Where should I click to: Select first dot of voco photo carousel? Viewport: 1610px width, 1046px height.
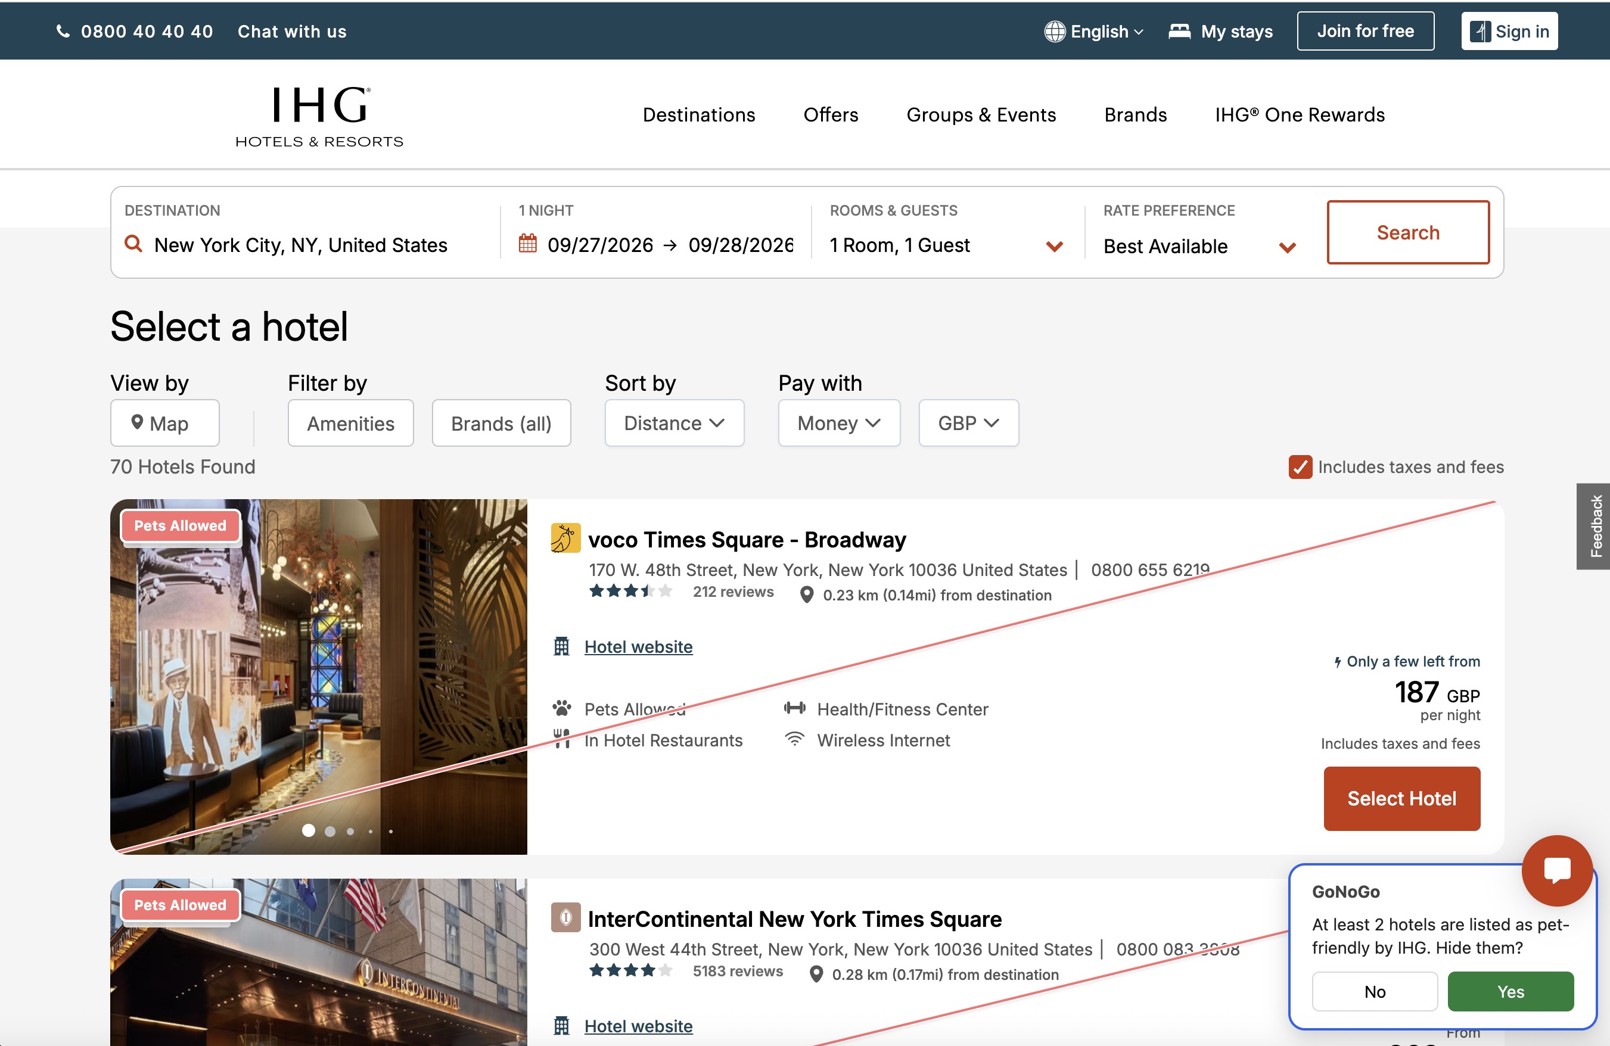309,830
